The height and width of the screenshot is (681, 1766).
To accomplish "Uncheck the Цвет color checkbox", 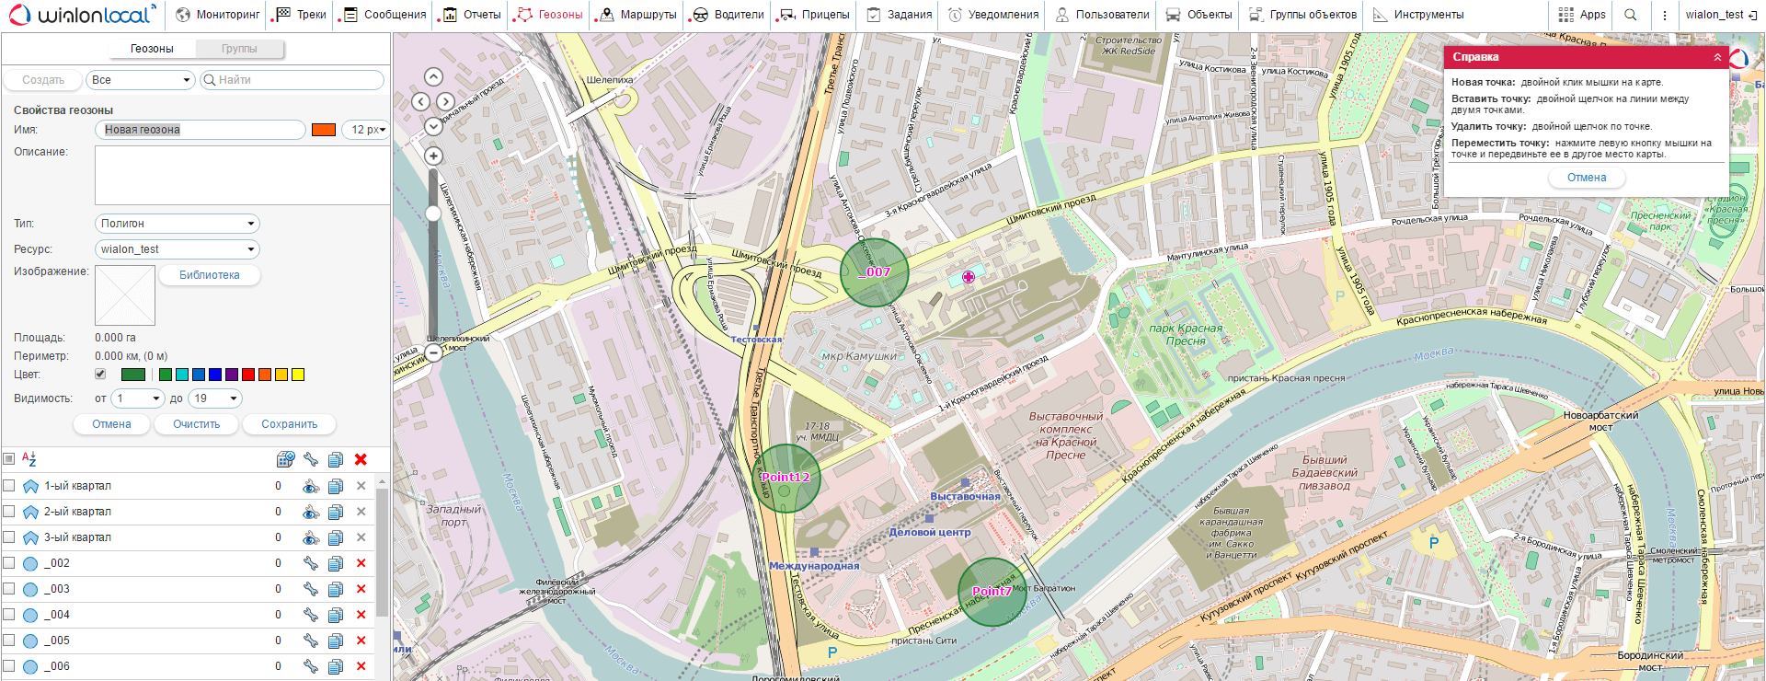I will tap(100, 375).
